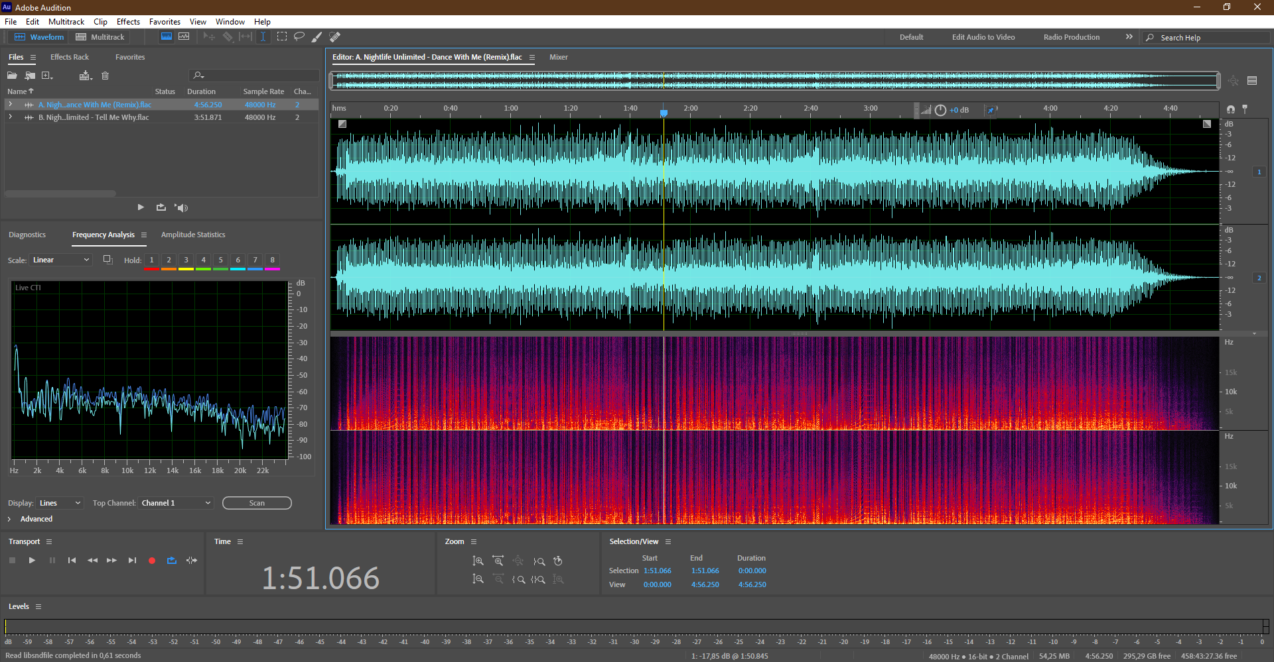The height and width of the screenshot is (662, 1274).
Task: Open the Scale dropdown set to Linear
Action: (60, 260)
